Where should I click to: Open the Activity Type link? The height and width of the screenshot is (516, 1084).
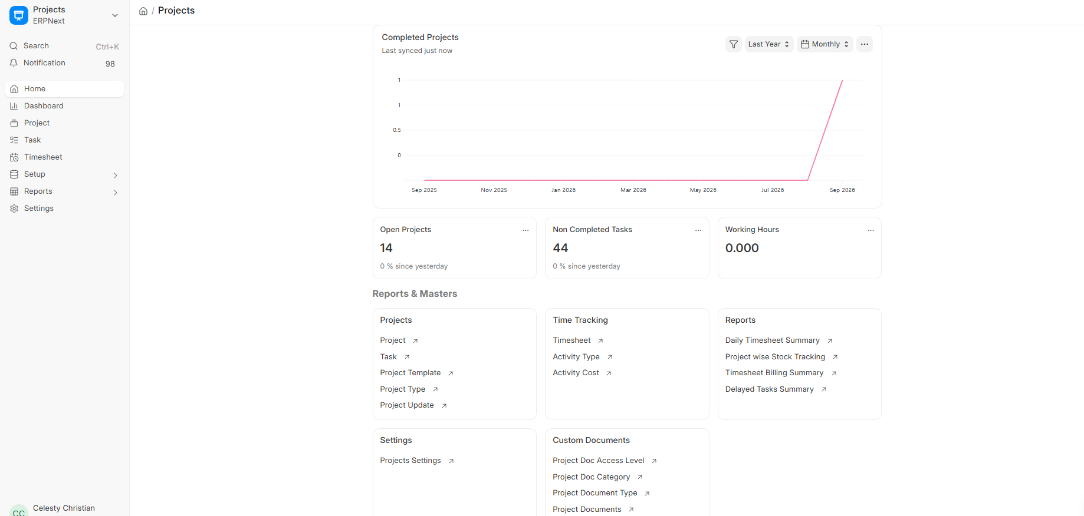pyautogui.click(x=576, y=357)
